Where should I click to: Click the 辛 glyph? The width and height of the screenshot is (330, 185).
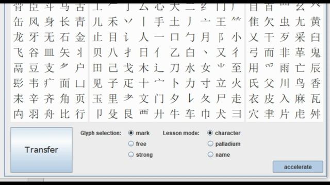[x=34, y=99]
